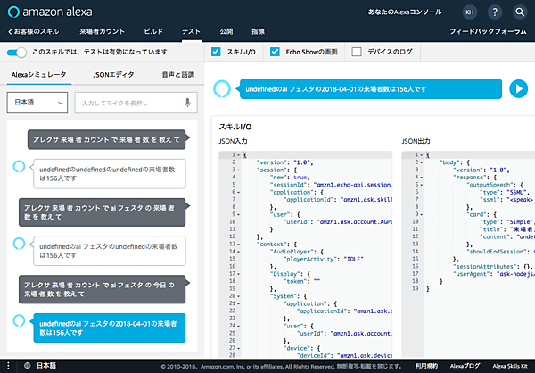Image resolution: width=535 pixels, height=373 pixels.
Task: Open help via the question mark icon
Action: [495, 12]
